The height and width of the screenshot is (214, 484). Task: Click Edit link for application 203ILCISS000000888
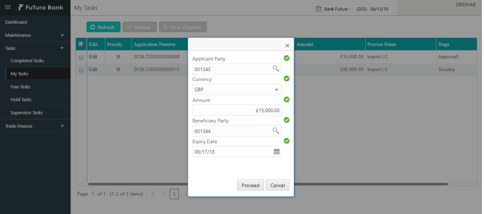93,57
